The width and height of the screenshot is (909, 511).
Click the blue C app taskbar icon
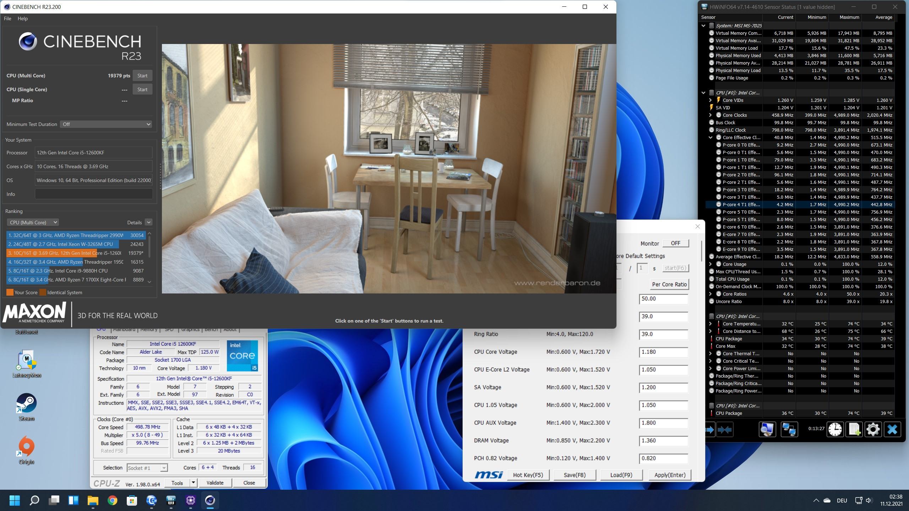point(151,500)
